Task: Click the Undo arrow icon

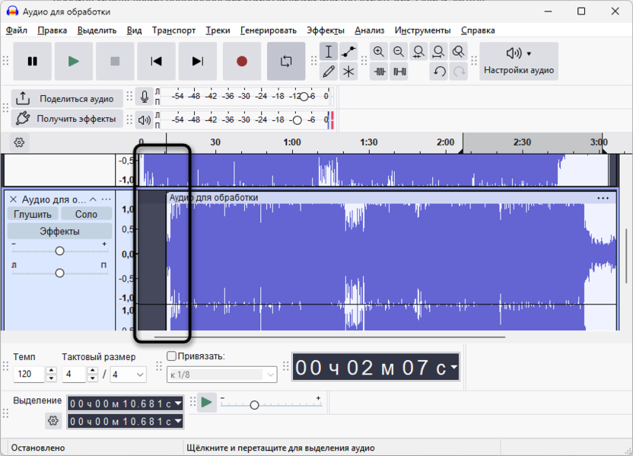Action: point(439,72)
